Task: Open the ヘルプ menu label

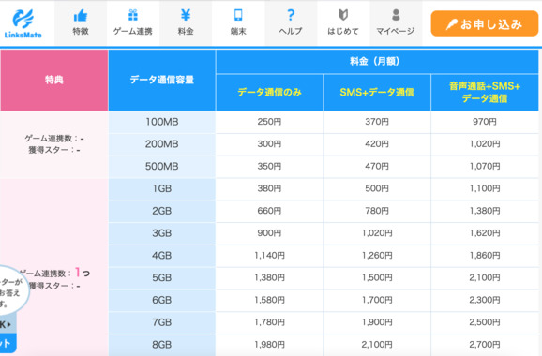Action: click(291, 31)
